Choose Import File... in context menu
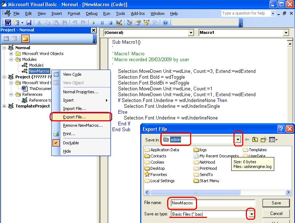The height and width of the screenshot is (223, 295). coord(81,109)
